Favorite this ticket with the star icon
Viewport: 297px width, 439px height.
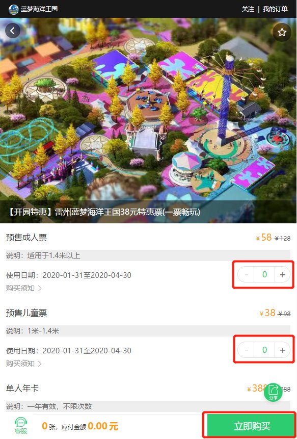[282, 33]
